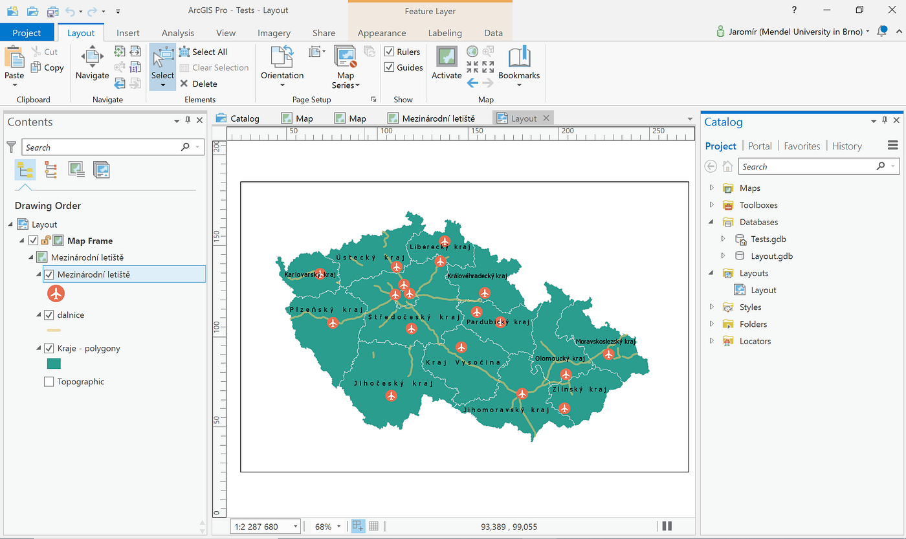Enable the Topographic layer
Viewport: 906px width, 539px height.
click(x=49, y=381)
